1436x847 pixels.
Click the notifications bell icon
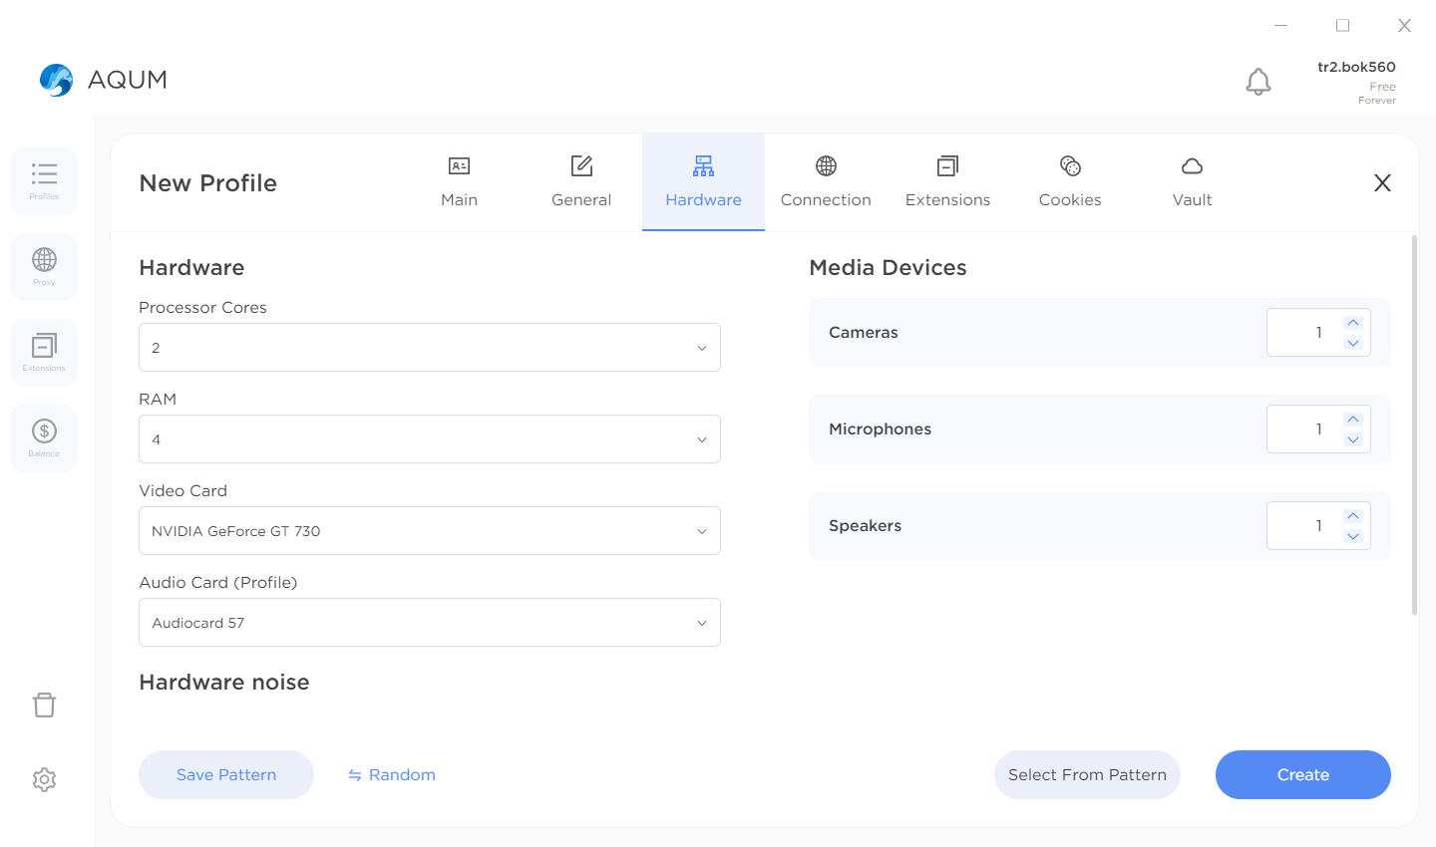1258,81
